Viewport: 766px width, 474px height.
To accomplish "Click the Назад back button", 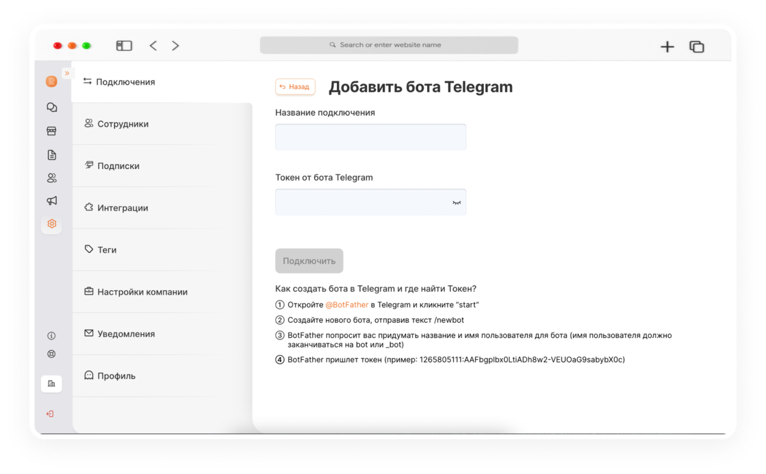I will (x=295, y=87).
